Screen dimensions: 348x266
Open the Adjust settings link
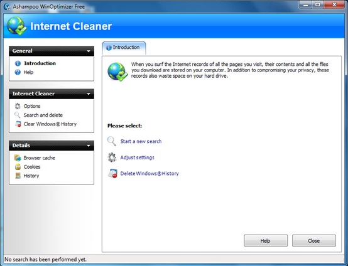(x=137, y=157)
